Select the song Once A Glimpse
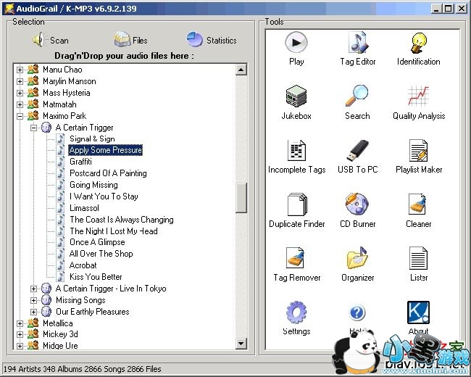 [x=97, y=242]
